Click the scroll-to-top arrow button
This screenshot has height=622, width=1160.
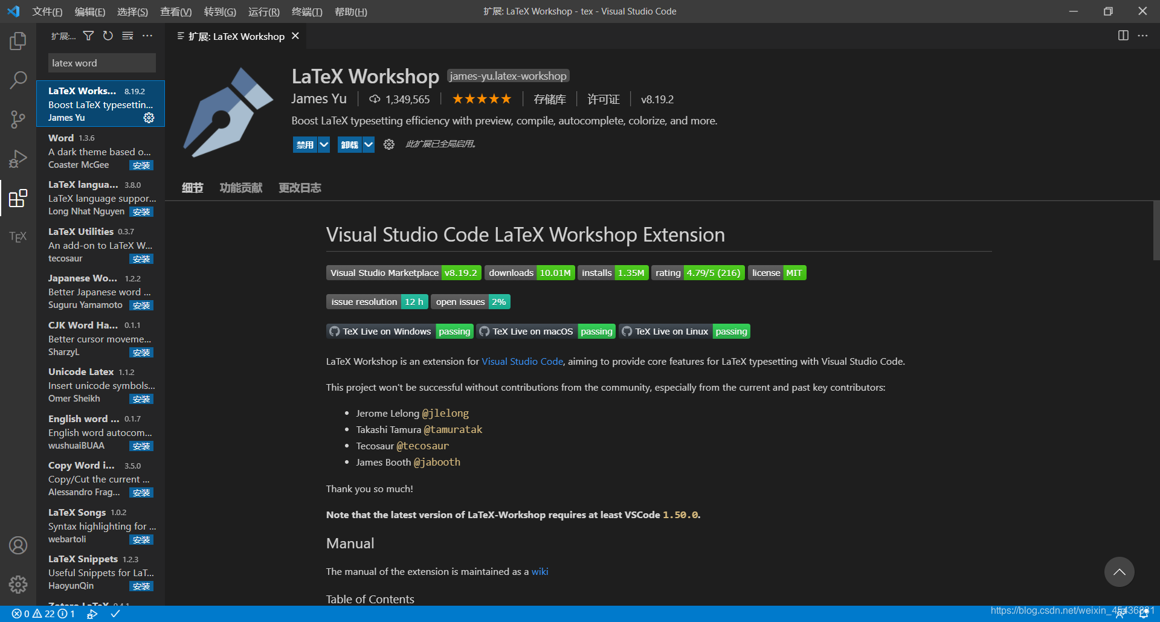(1120, 572)
